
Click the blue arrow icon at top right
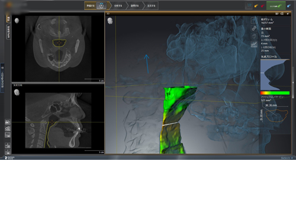(x=289, y=6)
